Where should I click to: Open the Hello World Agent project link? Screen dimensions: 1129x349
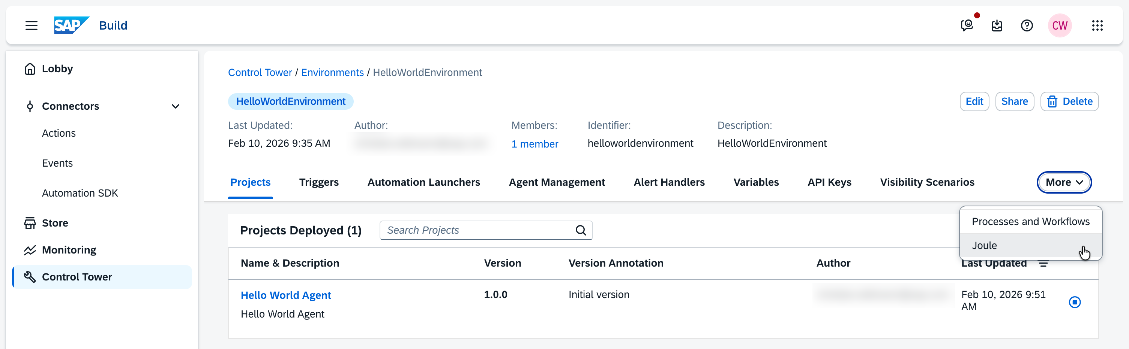(286, 295)
